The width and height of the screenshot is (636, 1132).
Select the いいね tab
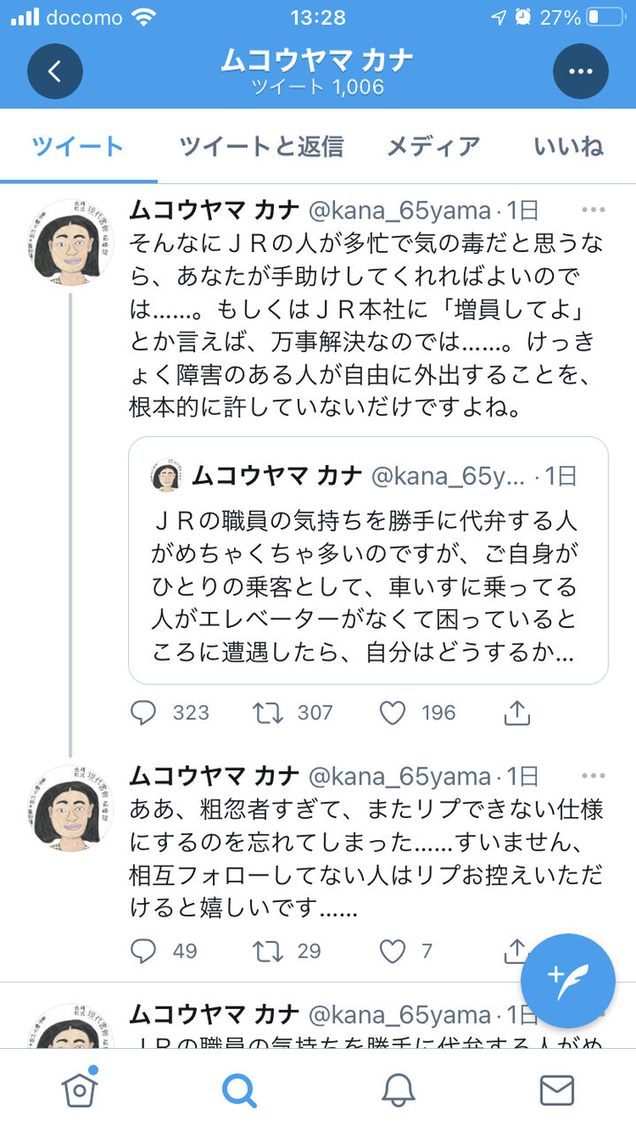[568, 146]
